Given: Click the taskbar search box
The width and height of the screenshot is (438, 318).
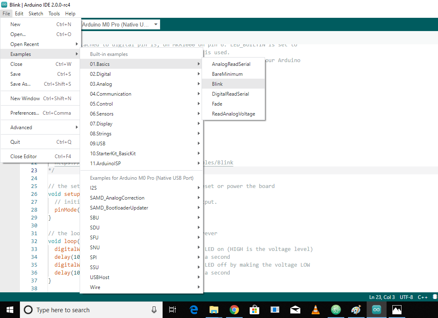Looking at the screenshot, I should coord(91,310).
